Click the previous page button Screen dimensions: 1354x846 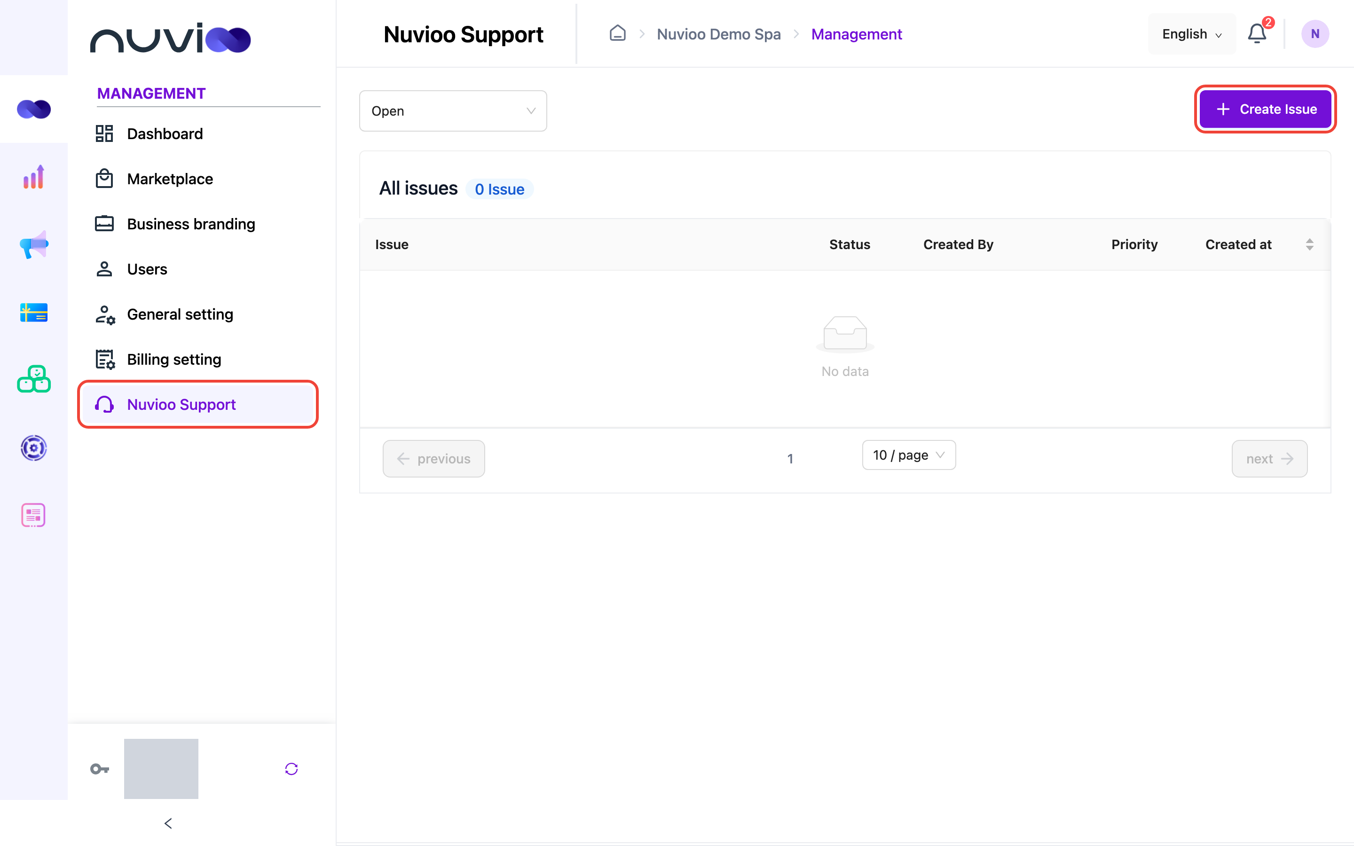click(433, 459)
